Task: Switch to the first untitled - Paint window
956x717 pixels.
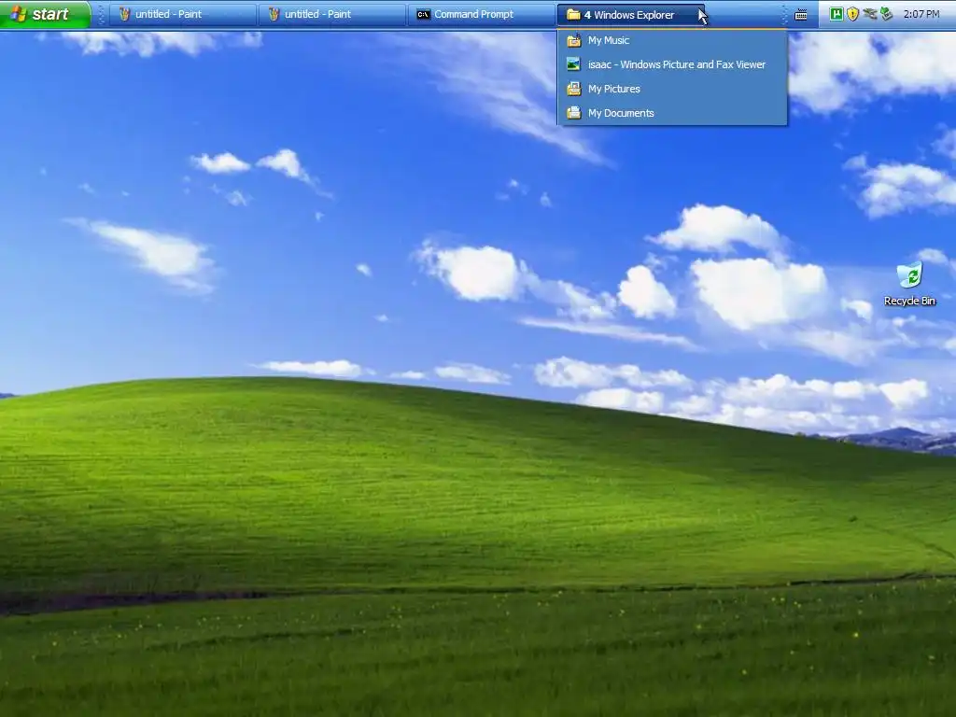Action: (x=182, y=14)
